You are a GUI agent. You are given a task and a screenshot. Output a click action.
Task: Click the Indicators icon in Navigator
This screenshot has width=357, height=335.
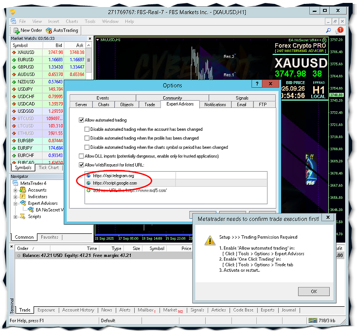click(x=23, y=196)
